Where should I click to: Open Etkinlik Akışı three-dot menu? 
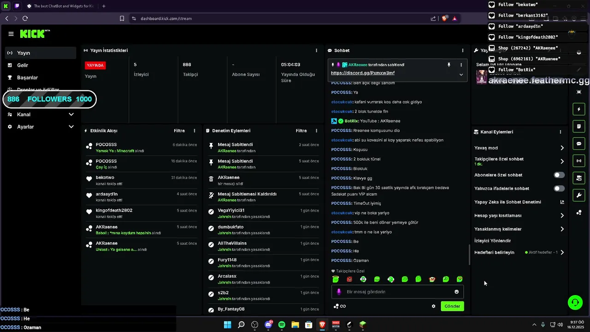tap(195, 131)
